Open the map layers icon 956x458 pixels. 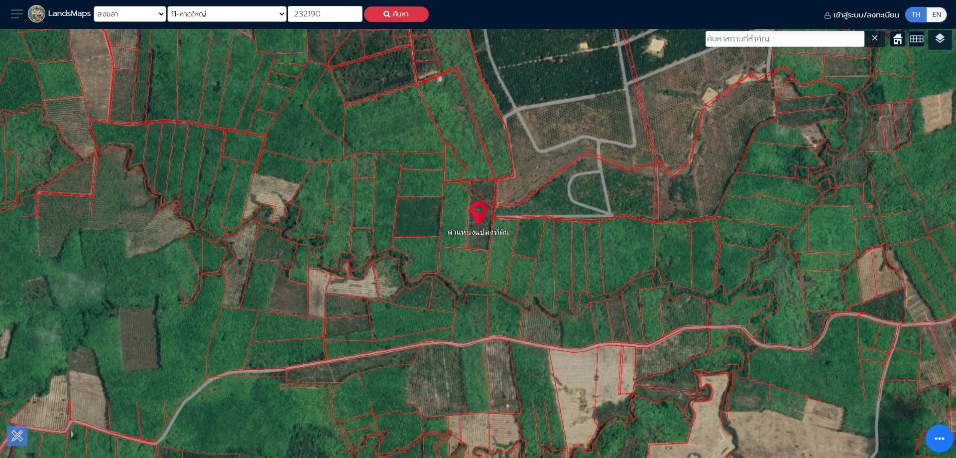click(x=940, y=39)
